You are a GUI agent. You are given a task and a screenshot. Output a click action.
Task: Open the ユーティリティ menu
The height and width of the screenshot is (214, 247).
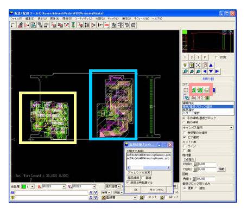point(84,18)
